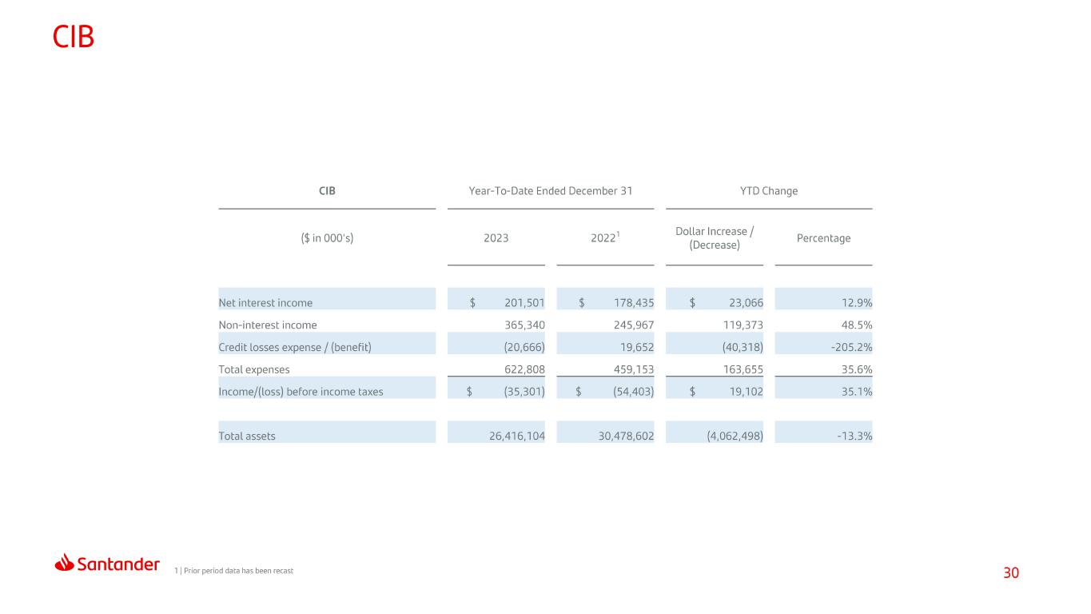This screenshot has height=614, width=1091.
Task: Click the Total expenses row label
Action: point(254,370)
